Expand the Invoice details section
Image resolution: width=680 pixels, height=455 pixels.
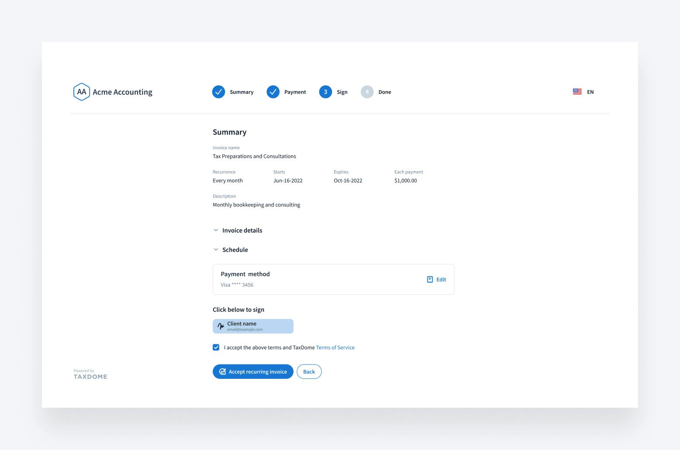click(242, 231)
